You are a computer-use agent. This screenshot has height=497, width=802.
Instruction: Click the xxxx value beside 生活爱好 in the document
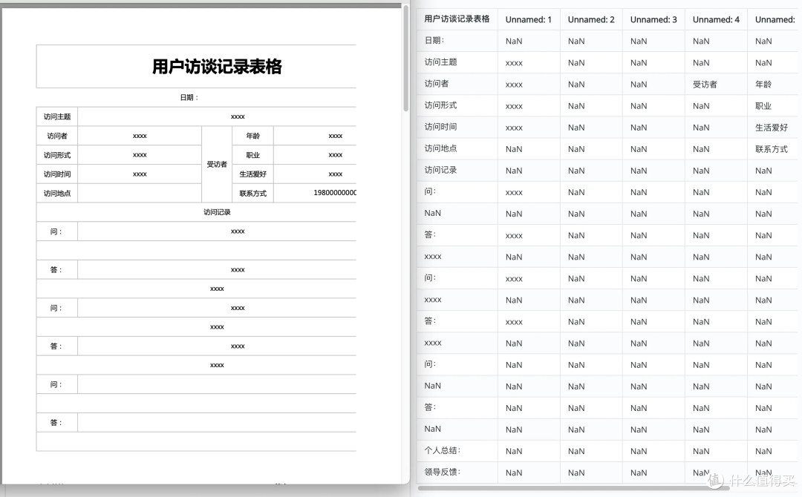click(335, 174)
